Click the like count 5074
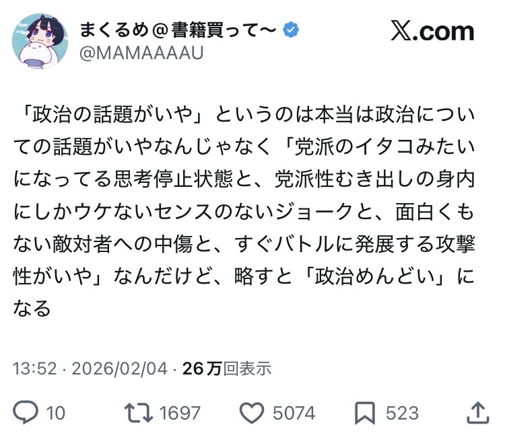 point(295,412)
